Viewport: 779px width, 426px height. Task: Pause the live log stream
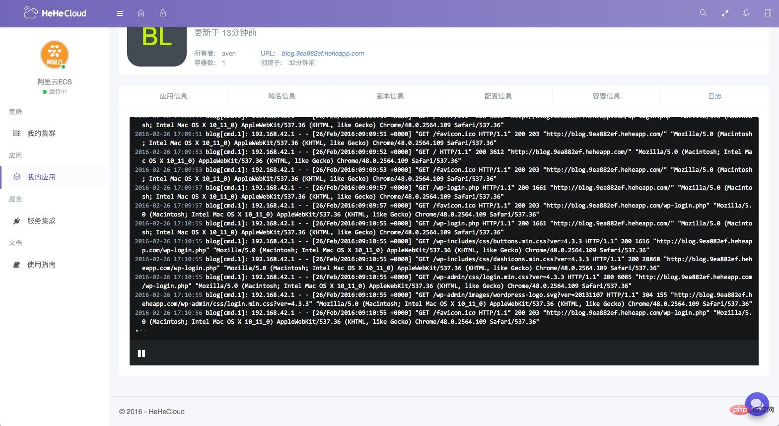pos(142,354)
